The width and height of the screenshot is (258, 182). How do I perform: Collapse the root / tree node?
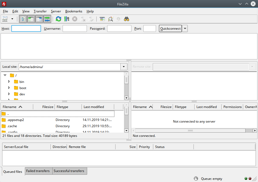click(x=5, y=75)
